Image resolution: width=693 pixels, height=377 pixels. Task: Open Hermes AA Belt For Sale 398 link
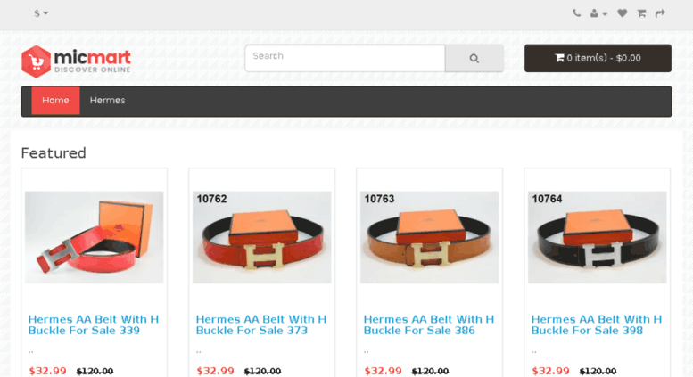pyautogui.click(x=596, y=325)
